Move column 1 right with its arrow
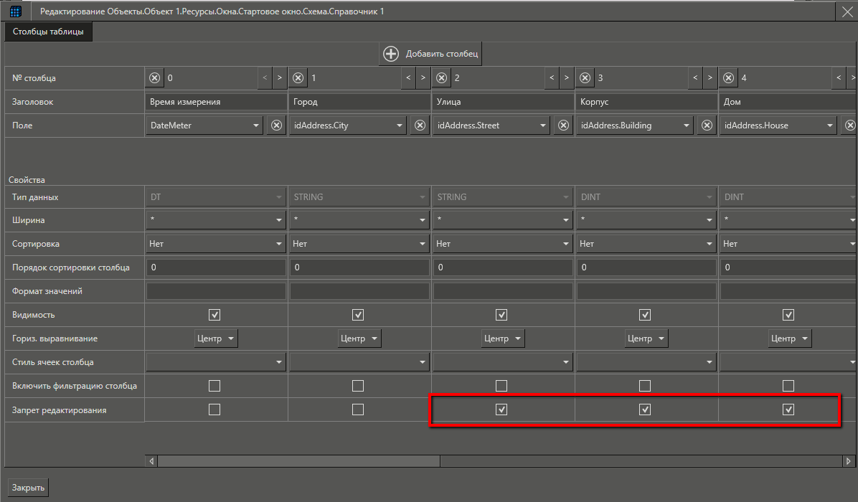 [x=423, y=78]
